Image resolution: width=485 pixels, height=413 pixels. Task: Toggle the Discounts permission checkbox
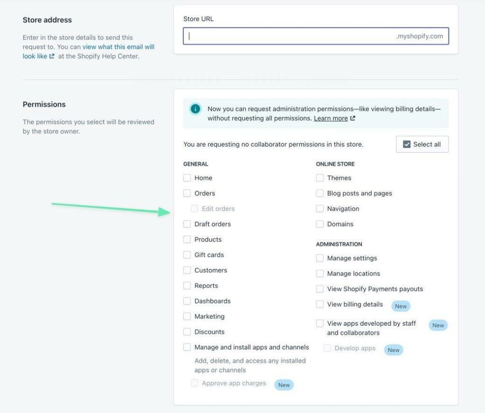coord(187,332)
